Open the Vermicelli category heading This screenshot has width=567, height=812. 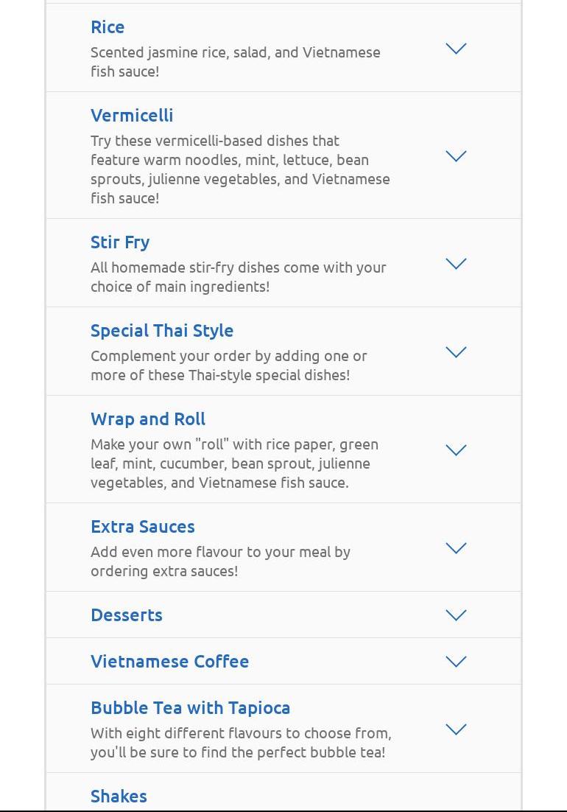pyautogui.click(x=132, y=116)
